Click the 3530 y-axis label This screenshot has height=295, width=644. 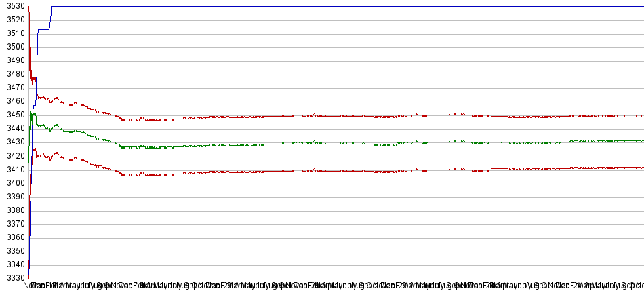[13, 6]
